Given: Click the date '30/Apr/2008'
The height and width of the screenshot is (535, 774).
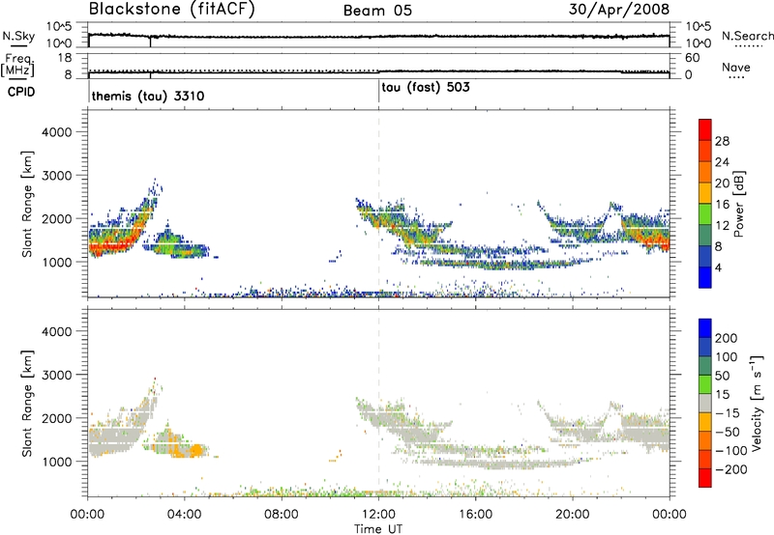Looking at the screenshot, I should click(x=619, y=10).
